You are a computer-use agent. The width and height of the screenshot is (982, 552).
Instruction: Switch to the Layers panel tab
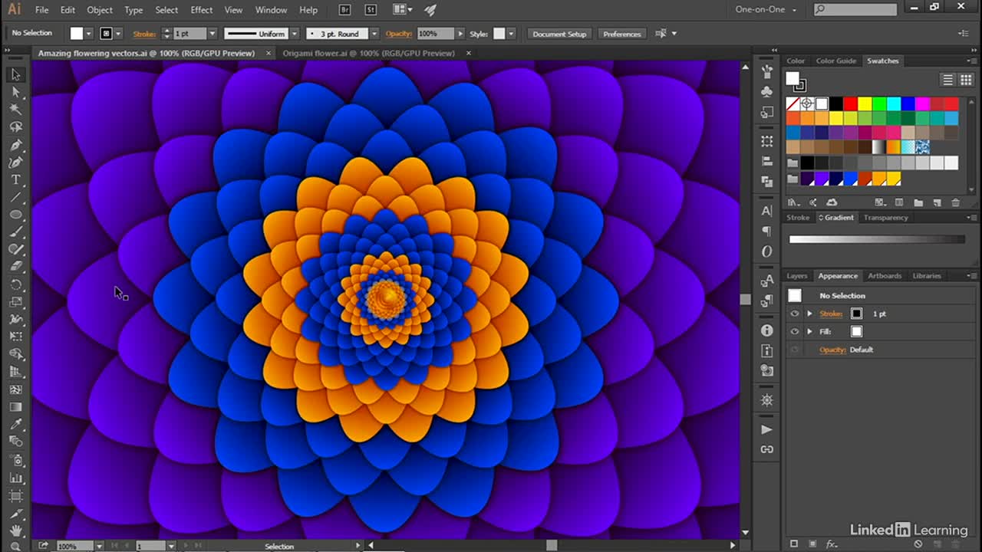[797, 276]
